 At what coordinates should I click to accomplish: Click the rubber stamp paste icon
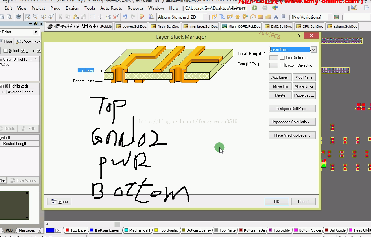[84, 17]
